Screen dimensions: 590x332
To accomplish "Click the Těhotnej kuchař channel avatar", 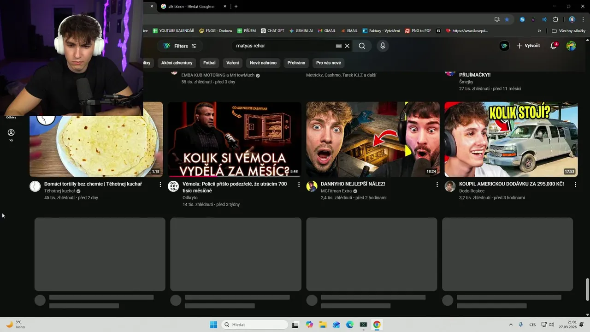I will coord(35,186).
